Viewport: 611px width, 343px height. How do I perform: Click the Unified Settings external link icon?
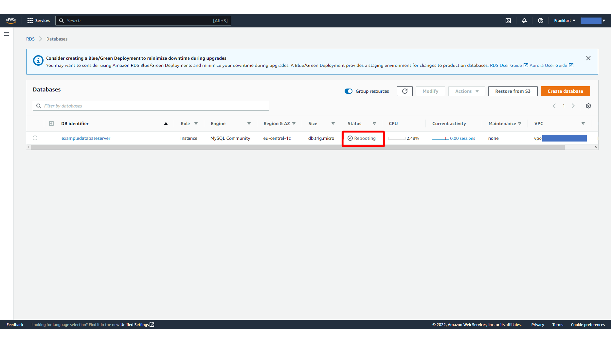point(152,325)
